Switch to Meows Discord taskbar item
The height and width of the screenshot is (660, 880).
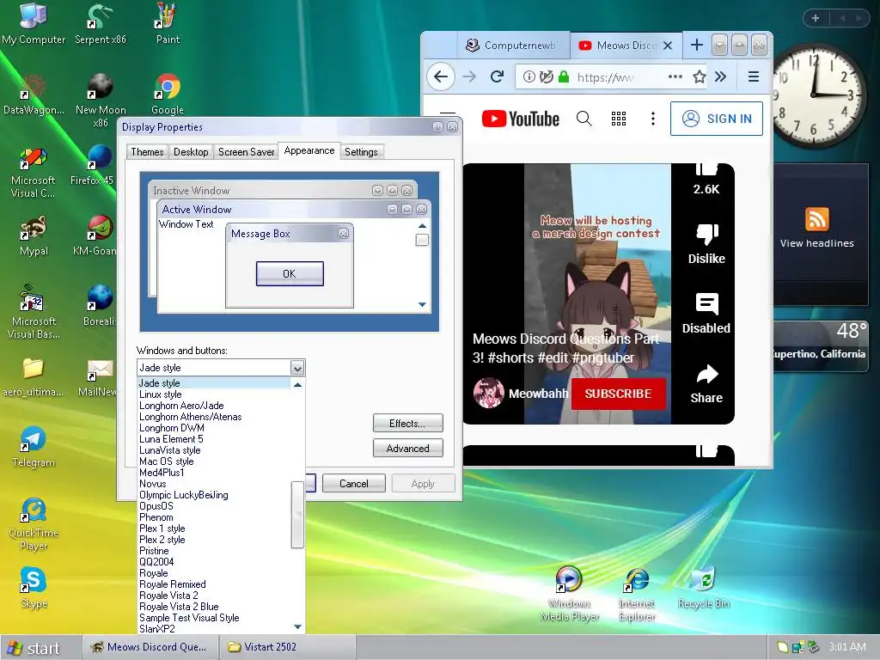150,647
